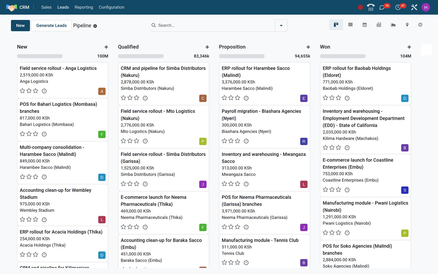The image size is (438, 274).
Task: Click salesperson avatar R on Biashara Agencies card
Action: [304, 141]
